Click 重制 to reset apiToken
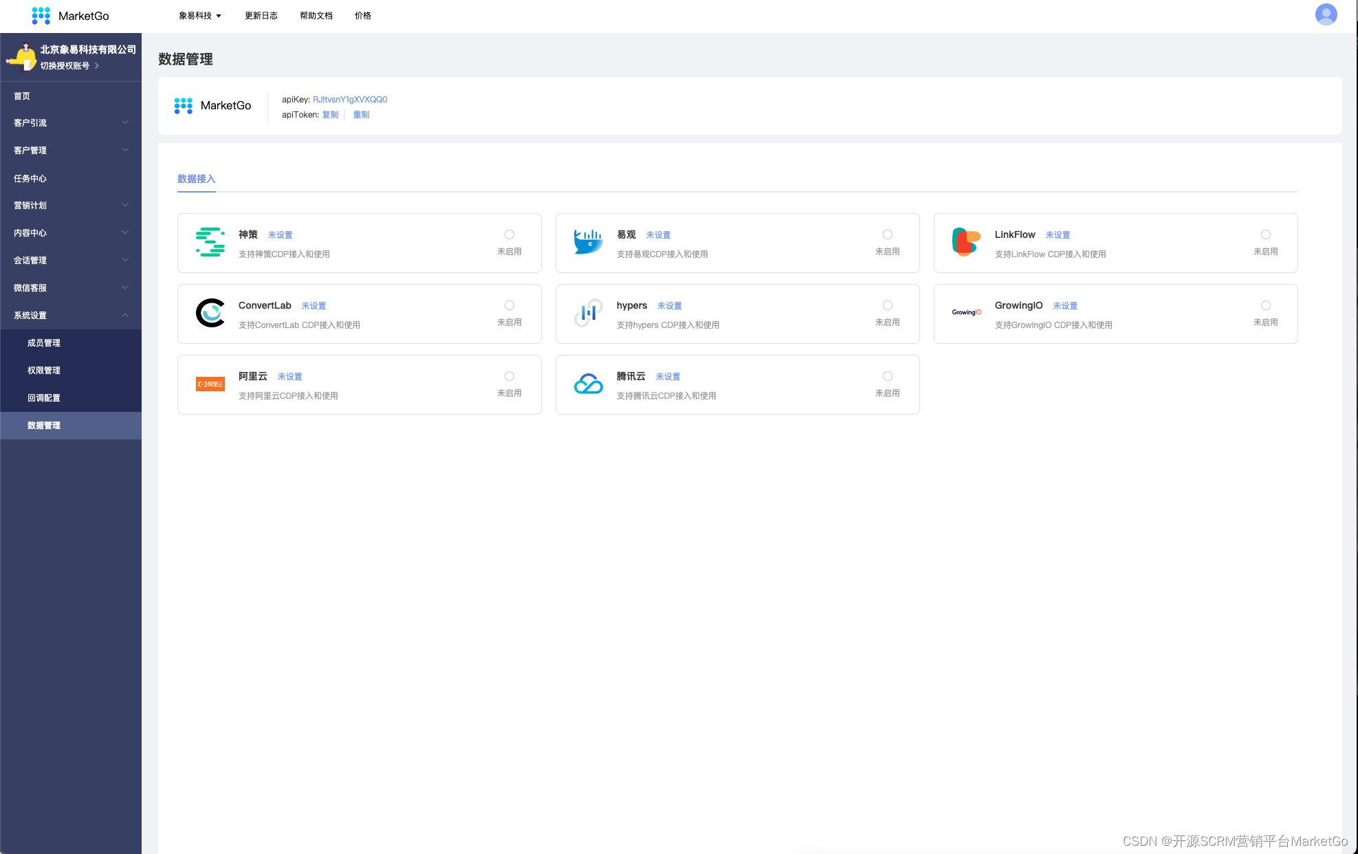 pos(361,115)
